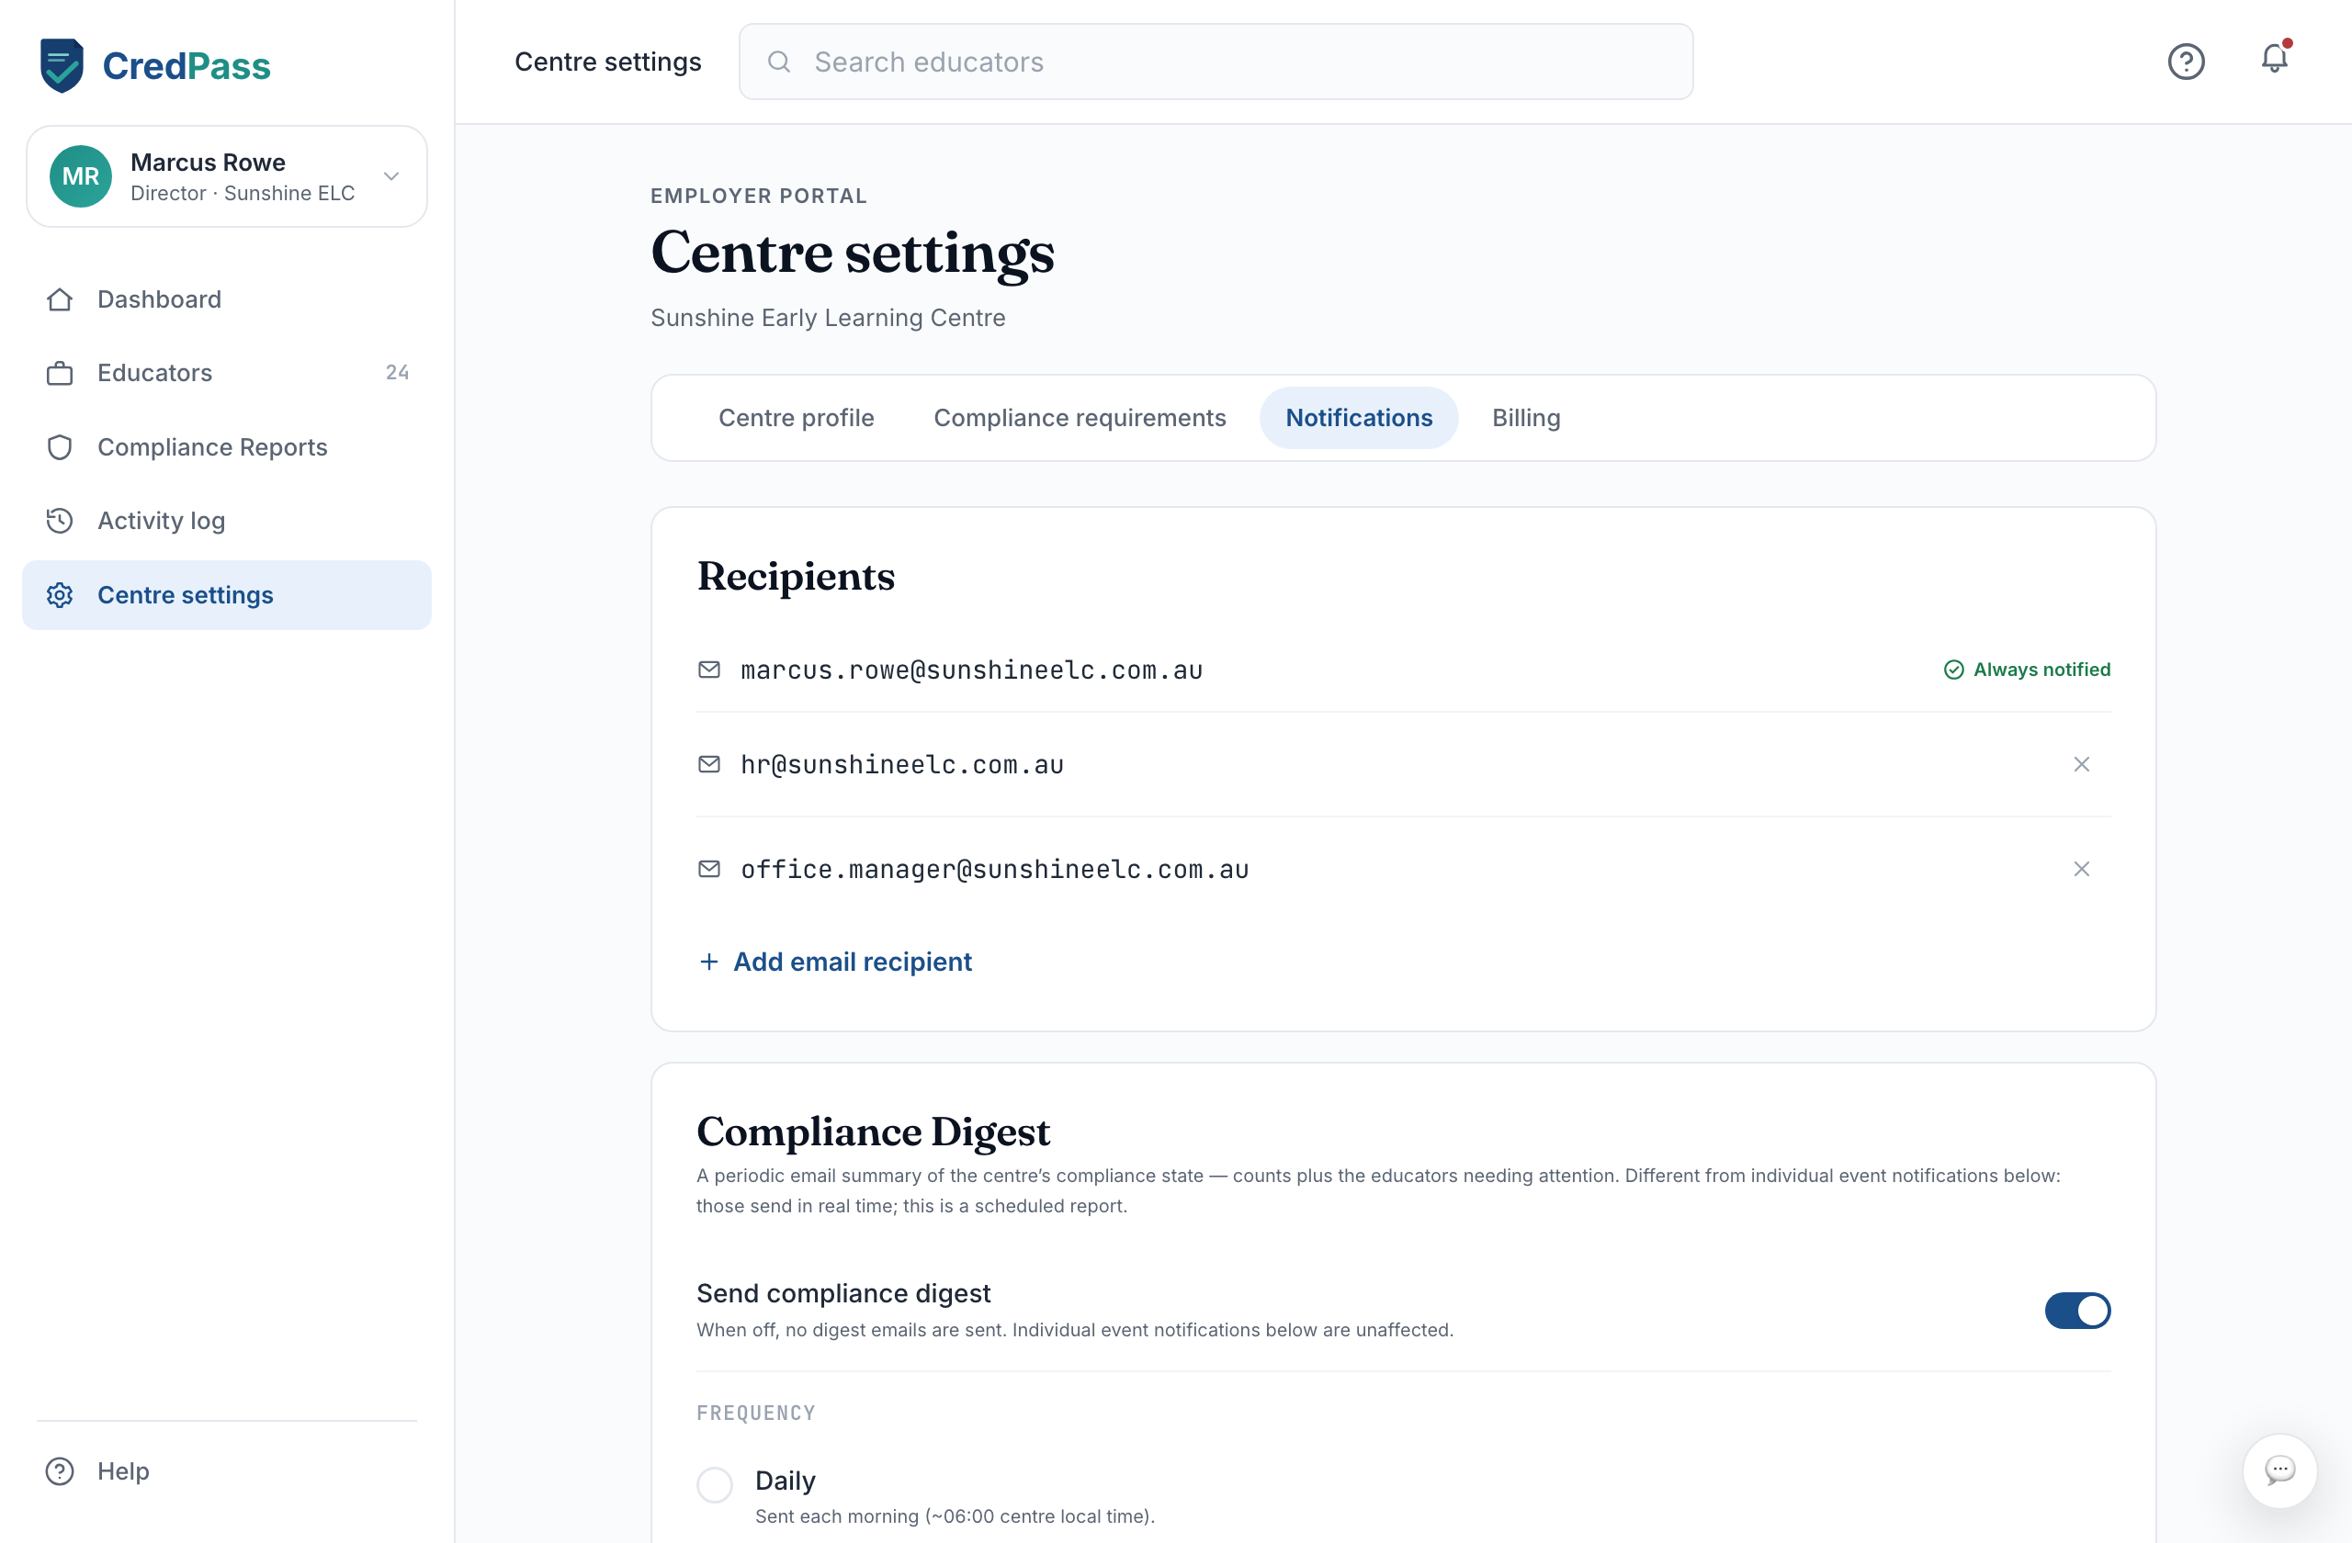Open the Billing tab
Screen dimensions: 2352x1543
pyautogui.click(x=1526, y=418)
